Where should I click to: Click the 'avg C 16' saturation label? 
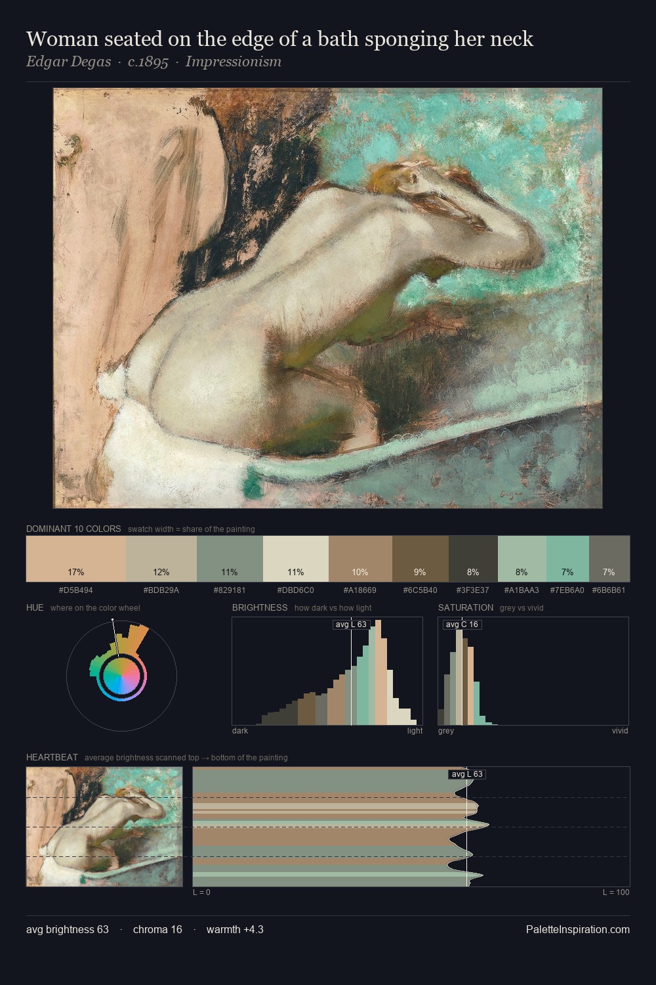pos(462,624)
